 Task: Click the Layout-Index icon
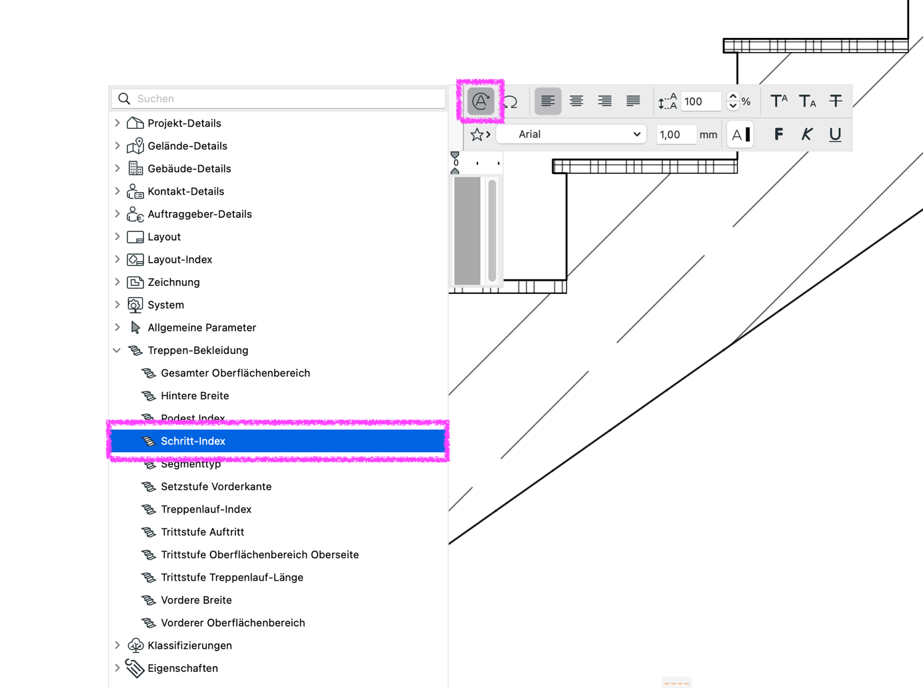(x=135, y=259)
